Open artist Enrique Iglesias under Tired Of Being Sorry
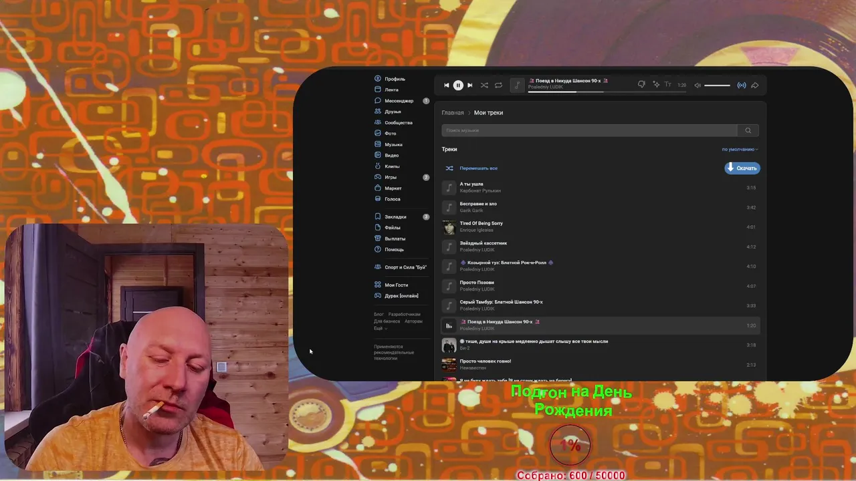 pos(477,230)
